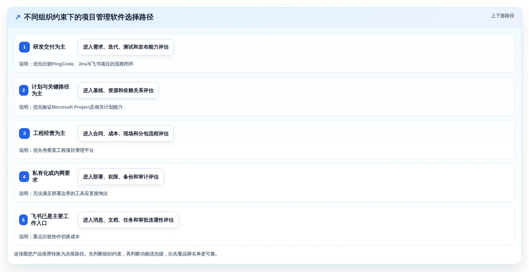Click the 研发交付为主 label
Screen dimensions: 529x272
pos(49,47)
